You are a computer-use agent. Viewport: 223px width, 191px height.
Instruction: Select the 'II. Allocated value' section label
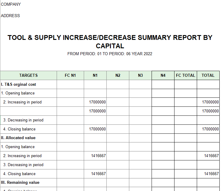18,138
